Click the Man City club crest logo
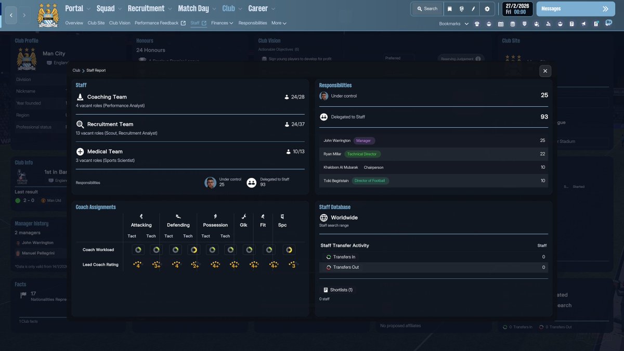 point(48,16)
